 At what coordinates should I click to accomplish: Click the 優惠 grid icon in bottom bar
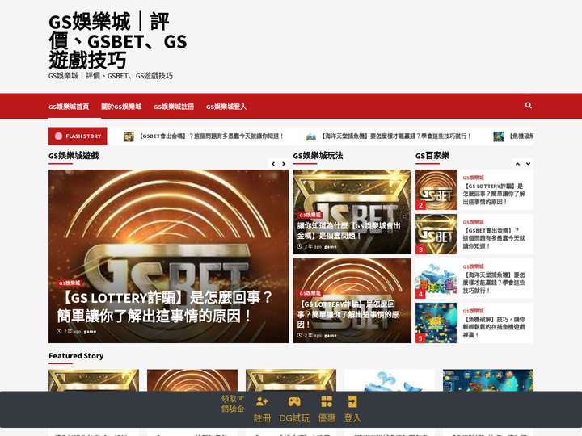click(x=327, y=401)
